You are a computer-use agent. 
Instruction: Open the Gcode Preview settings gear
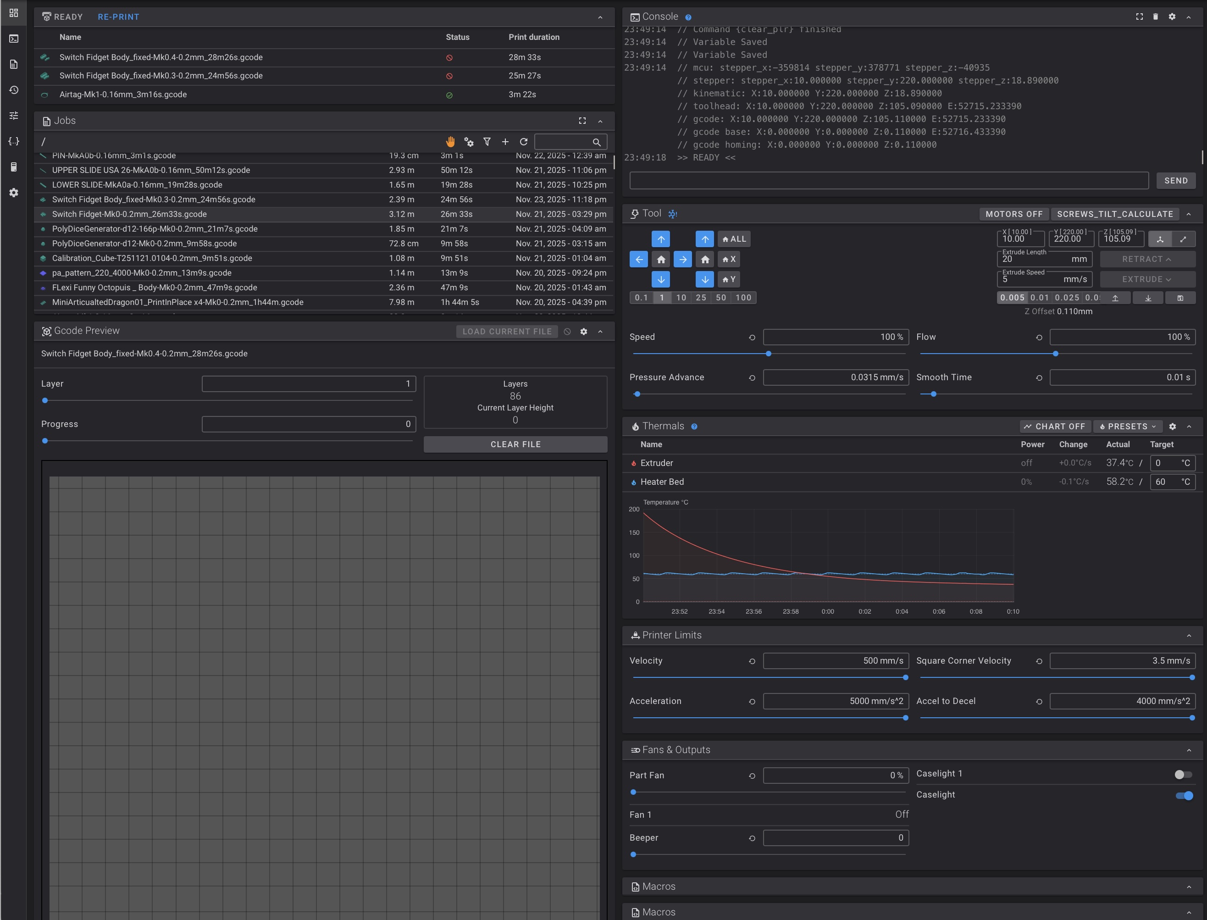pyautogui.click(x=584, y=331)
